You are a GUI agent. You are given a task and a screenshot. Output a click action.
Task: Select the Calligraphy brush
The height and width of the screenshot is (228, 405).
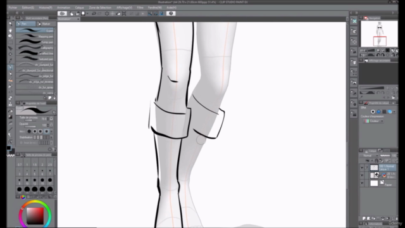coord(35,48)
